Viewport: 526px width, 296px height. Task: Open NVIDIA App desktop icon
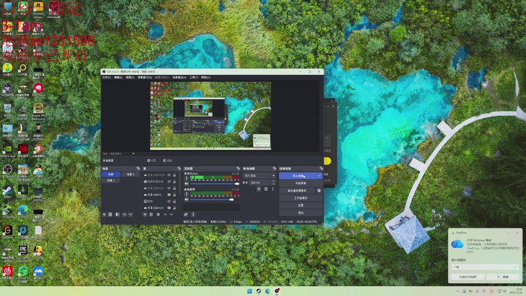pyautogui.click(x=7, y=151)
